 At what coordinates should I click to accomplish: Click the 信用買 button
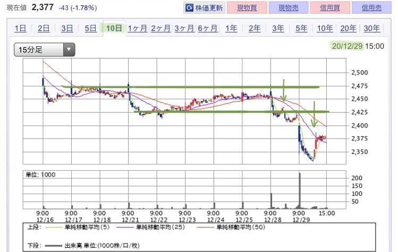coord(330,8)
